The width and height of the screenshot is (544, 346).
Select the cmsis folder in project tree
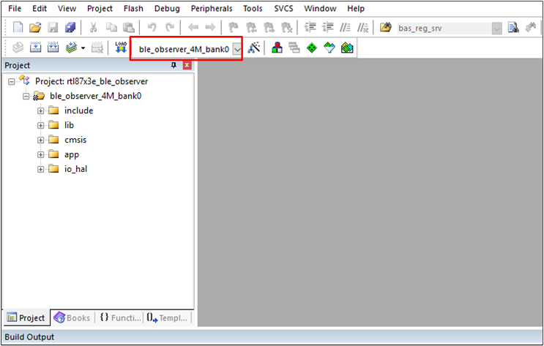click(x=75, y=140)
